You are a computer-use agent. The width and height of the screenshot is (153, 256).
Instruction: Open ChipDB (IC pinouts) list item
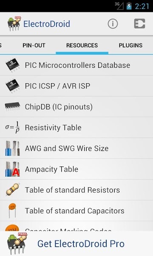point(76,107)
